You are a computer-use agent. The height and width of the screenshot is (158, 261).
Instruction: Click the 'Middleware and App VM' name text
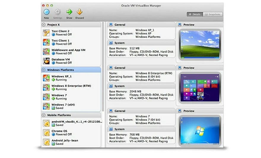coord(69,50)
